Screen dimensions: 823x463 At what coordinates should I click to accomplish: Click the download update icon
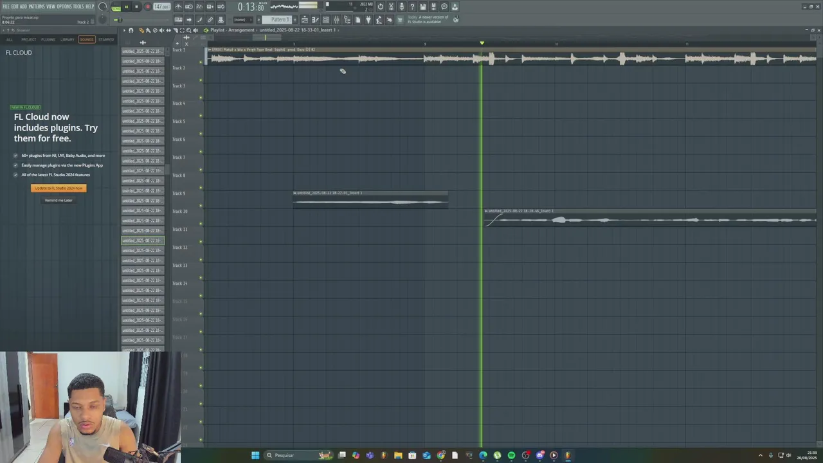[455, 6]
